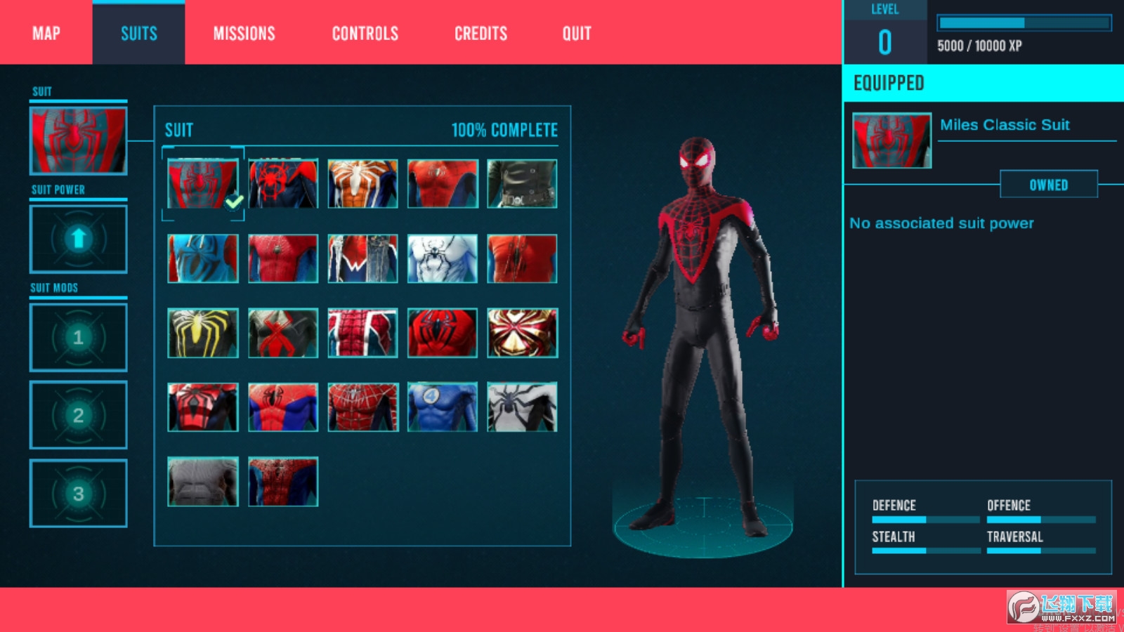Select the Suit slot thumbnail in the sidebar
1124x632 pixels.
[78, 141]
